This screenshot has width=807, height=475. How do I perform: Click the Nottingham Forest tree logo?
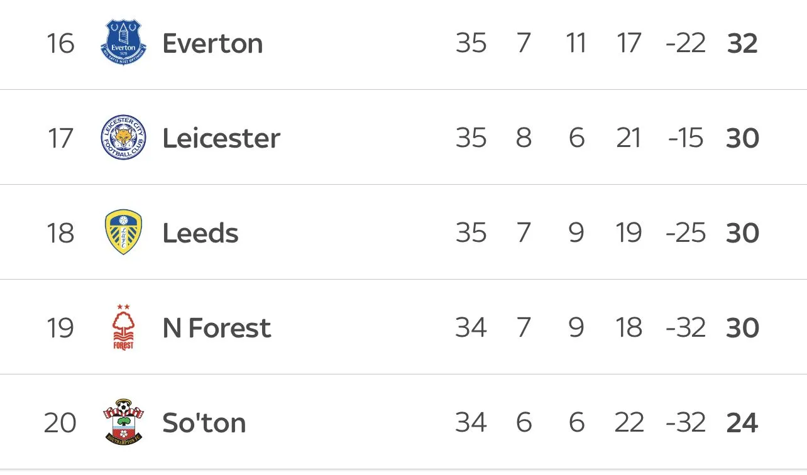pyautogui.click(x=123, y=327)
